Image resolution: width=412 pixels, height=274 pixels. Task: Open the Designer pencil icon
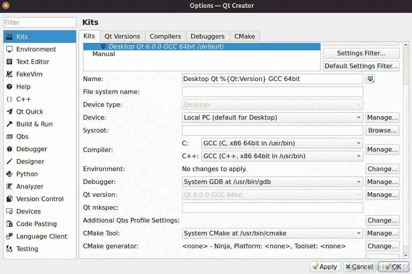coord(9,161)
